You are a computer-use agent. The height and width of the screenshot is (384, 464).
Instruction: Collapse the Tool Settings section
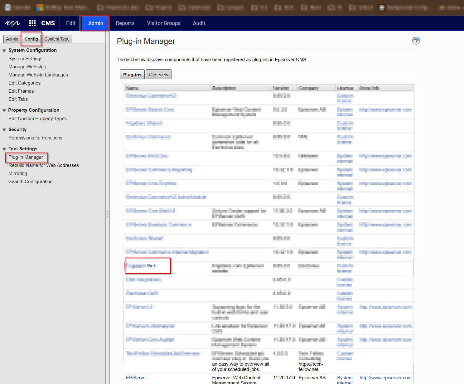[x=4, y=149]
